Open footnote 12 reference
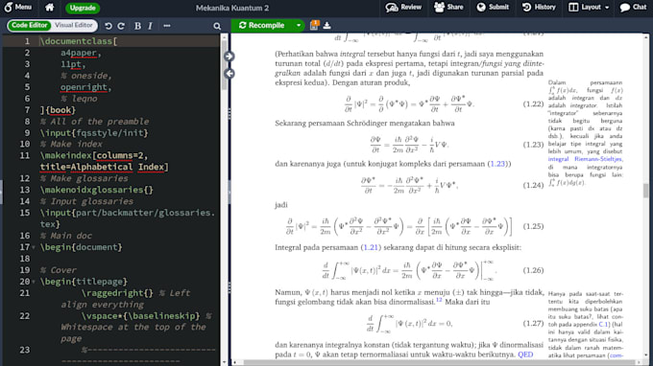 [x=439, y=300]
